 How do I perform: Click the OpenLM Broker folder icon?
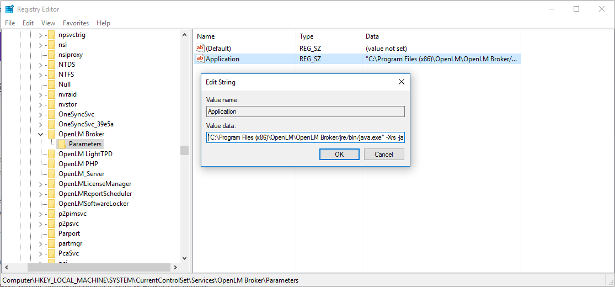tap(51, 134)
